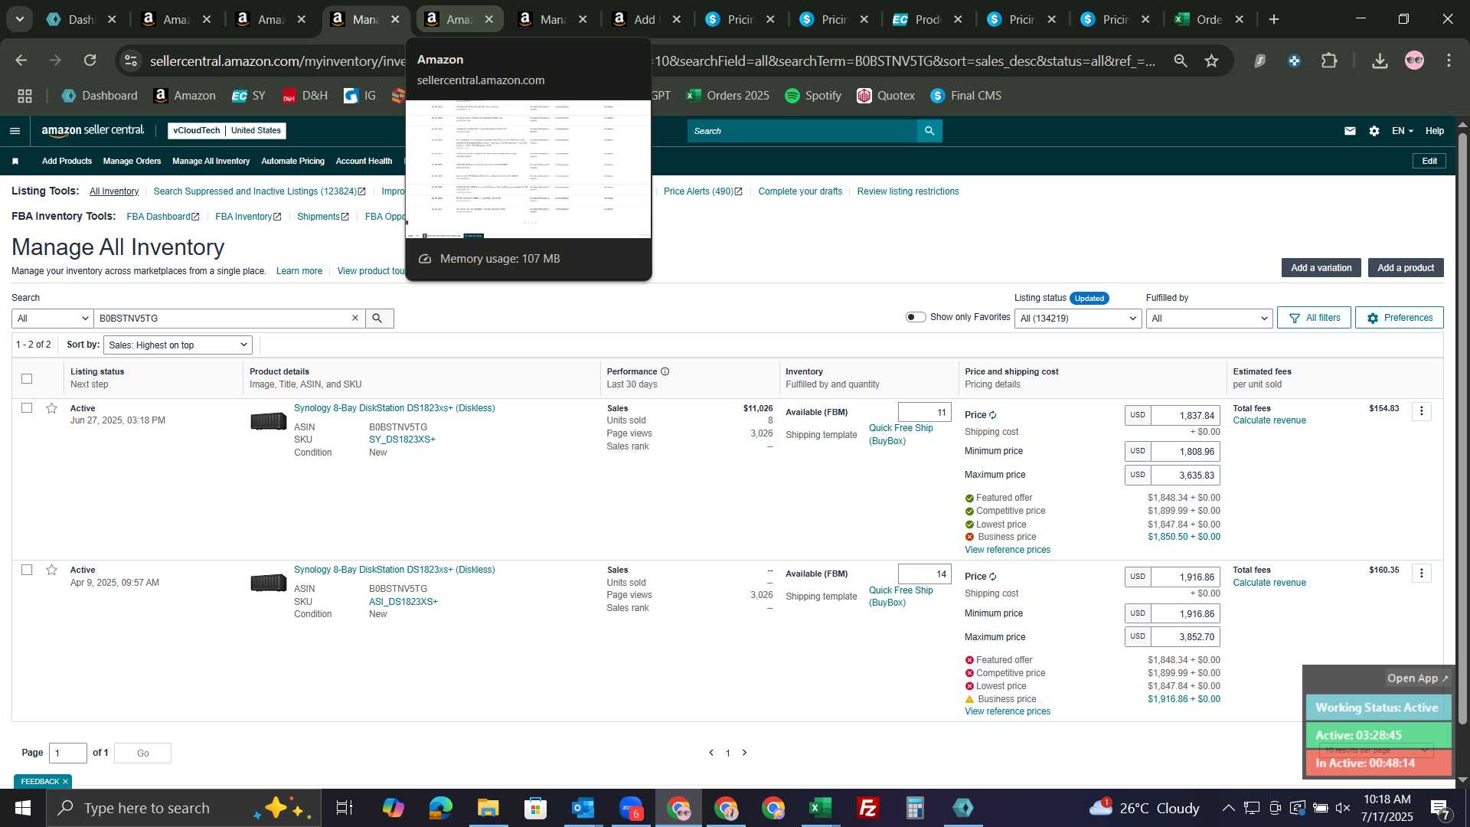The height and width of the screenshot is (827, 1470).
Task: Open Chrome's tab search dropdown
Action: click(19, 19)
